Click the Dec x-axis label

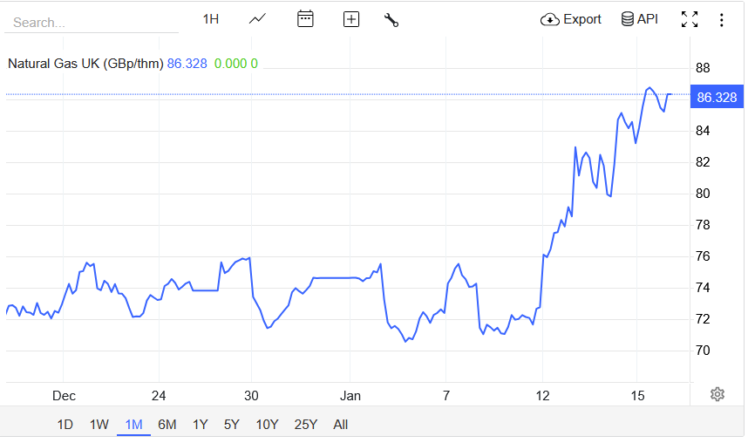click(x=64, y=396)
